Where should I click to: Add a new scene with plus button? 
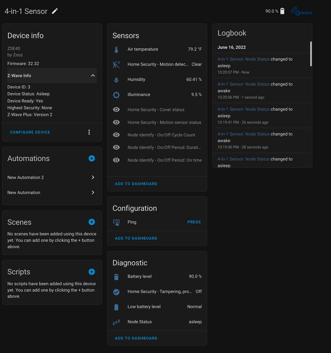[x=92, y=222]
